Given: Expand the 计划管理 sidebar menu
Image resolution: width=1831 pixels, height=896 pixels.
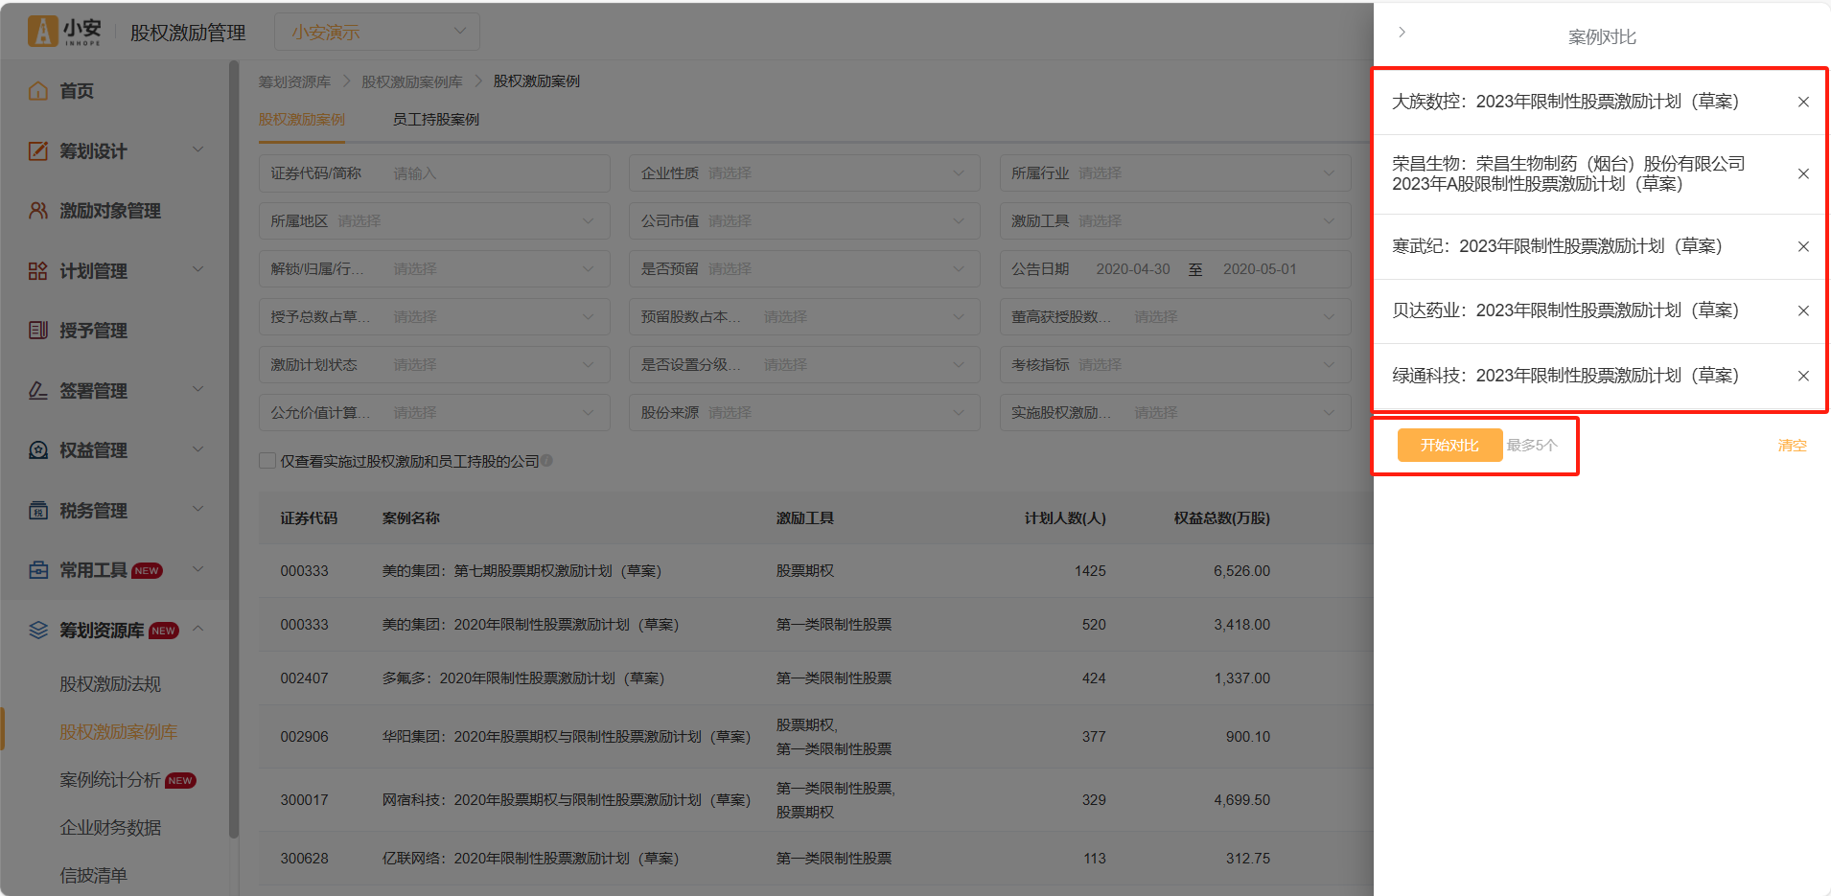Looking at the screenshot, I should [x=198, y=269].
